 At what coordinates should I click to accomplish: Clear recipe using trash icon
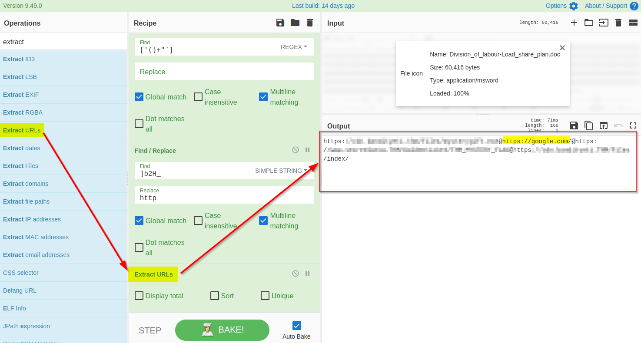point(310,23)
